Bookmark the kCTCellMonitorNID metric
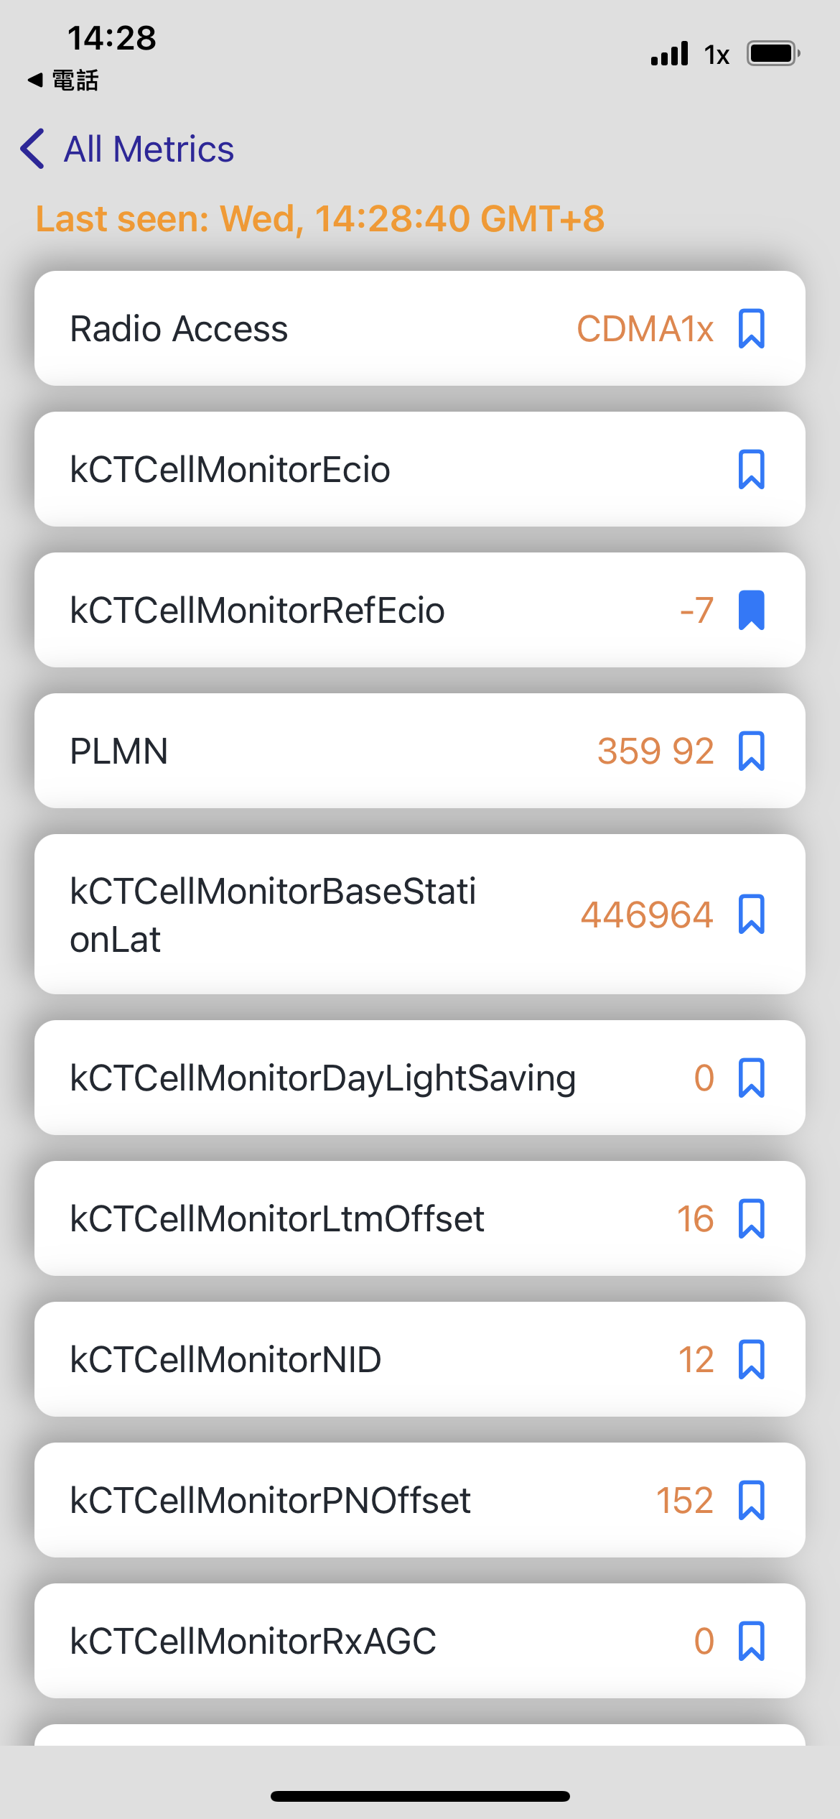840x1819 pixels. [751, 1359]
